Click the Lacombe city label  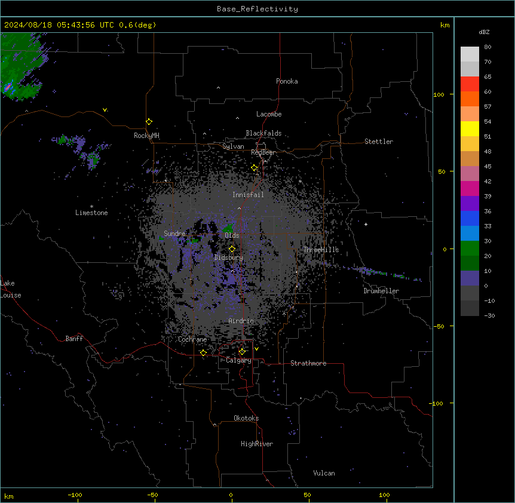click(x=269, y=114)
